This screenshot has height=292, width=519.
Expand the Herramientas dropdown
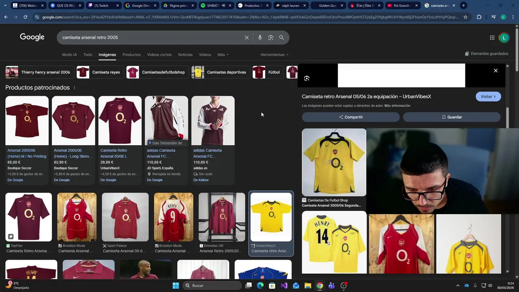point(275,55)
